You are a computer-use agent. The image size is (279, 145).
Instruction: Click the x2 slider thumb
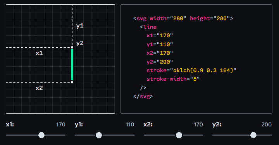[179, 135]
